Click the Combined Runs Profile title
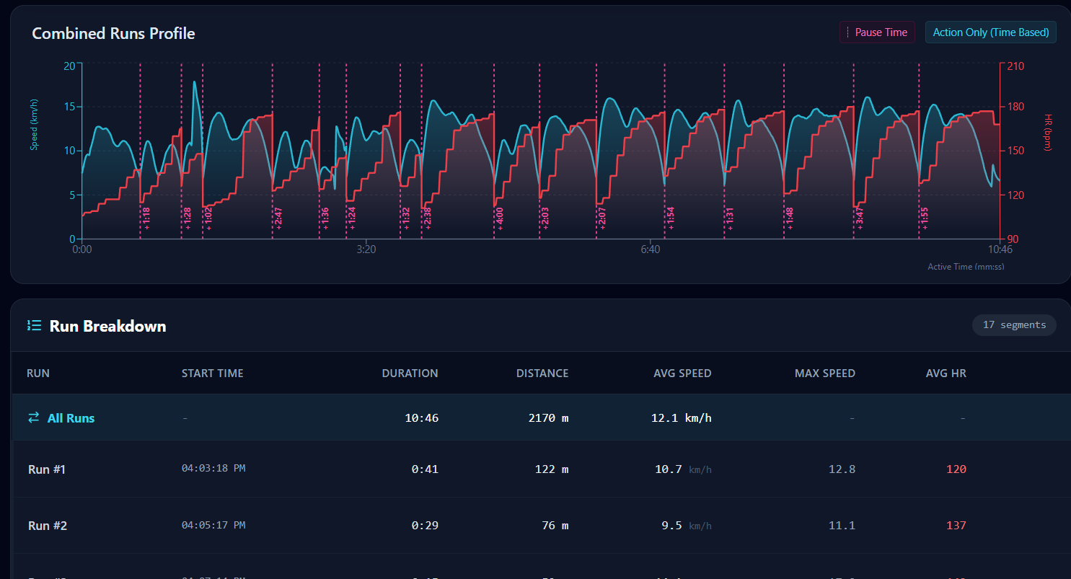This screenshot has width=1071, height=579. pos(113,33)
